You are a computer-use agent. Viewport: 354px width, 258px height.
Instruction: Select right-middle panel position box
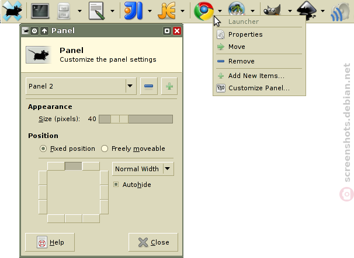pyautogui.click(x=104, y=192)
